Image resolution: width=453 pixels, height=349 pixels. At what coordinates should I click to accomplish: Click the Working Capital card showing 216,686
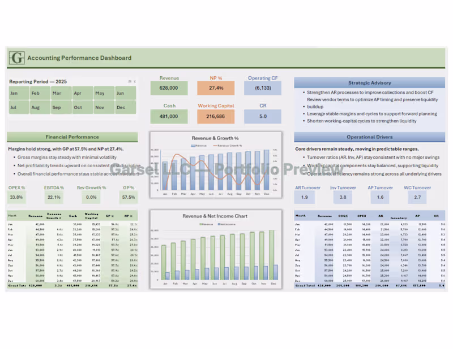click(216, 116)
